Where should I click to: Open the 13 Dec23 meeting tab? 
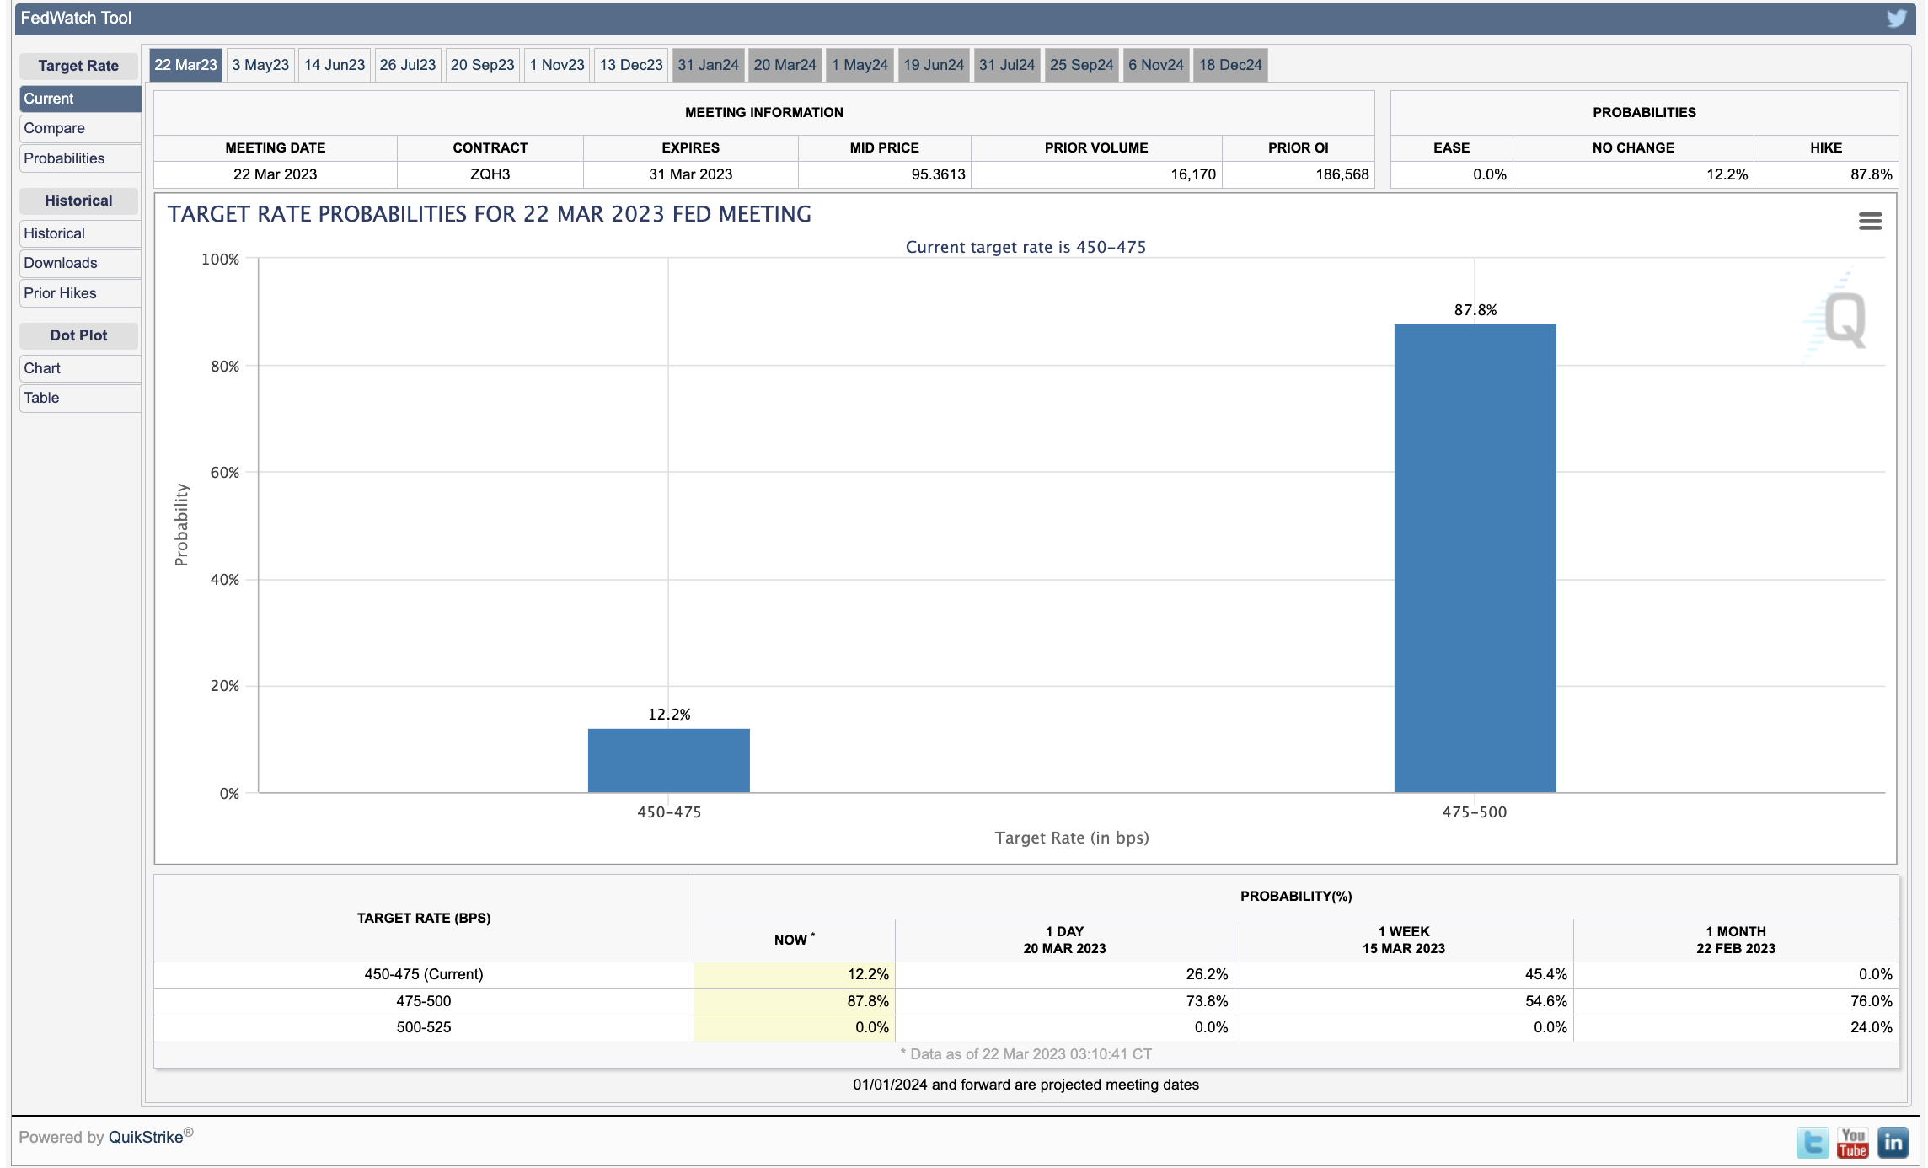pyautogui.click(x=631, y=65)
